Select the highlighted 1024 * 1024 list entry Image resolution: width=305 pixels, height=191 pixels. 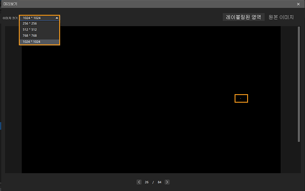(39, 42)
